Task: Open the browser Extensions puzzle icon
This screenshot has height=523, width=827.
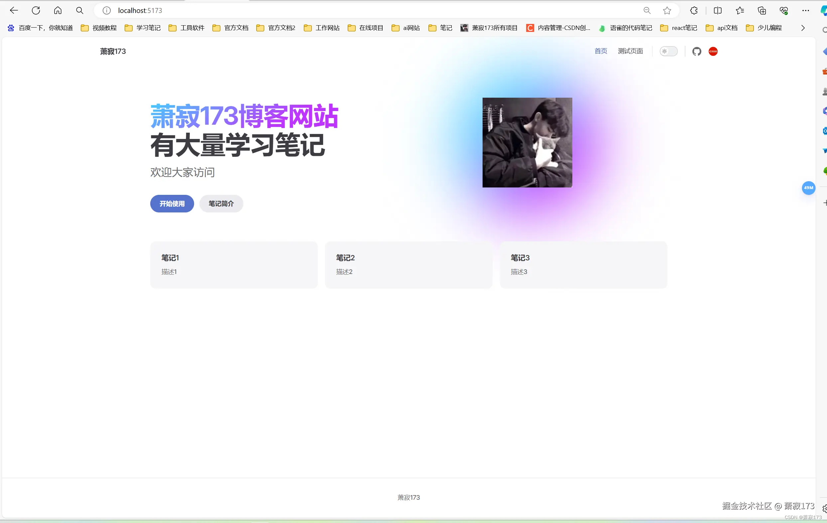Action: pos(693,10)
